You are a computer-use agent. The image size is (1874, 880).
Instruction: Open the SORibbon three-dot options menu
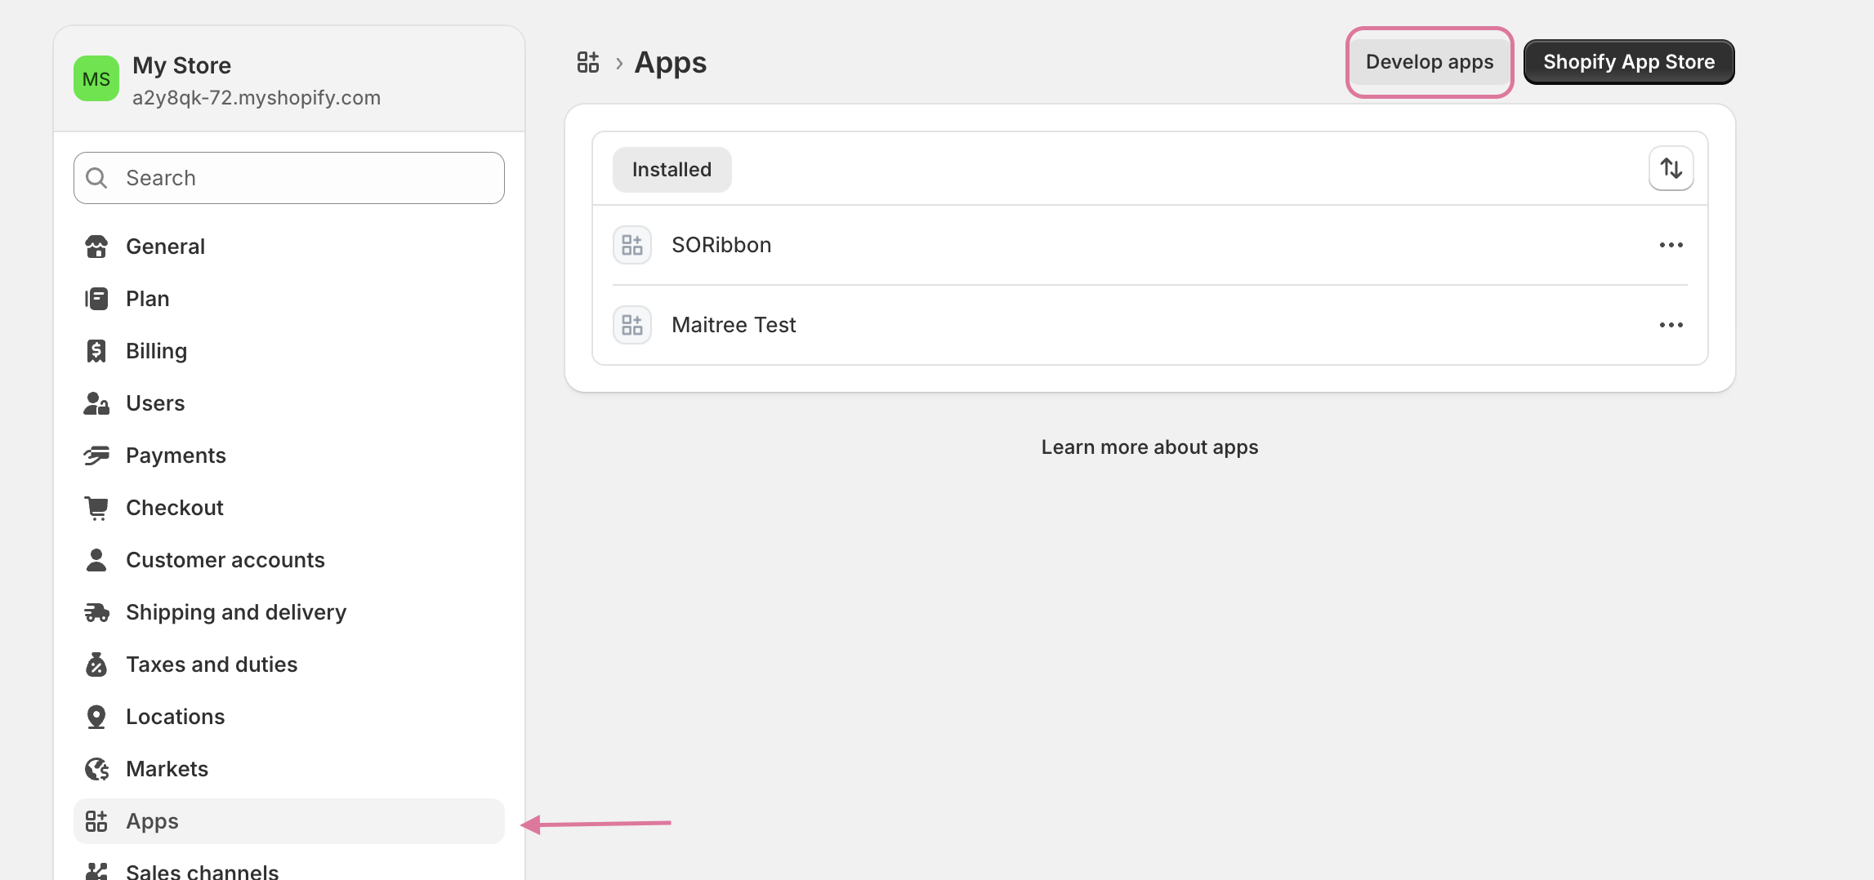[x=1671, y=244]
